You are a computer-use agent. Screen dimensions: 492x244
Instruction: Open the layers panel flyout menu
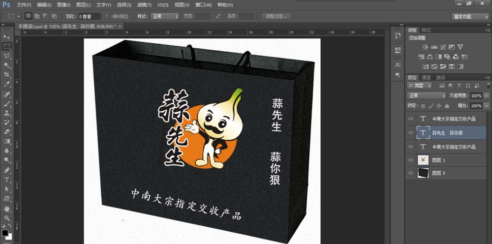click(x=488, y=77)
